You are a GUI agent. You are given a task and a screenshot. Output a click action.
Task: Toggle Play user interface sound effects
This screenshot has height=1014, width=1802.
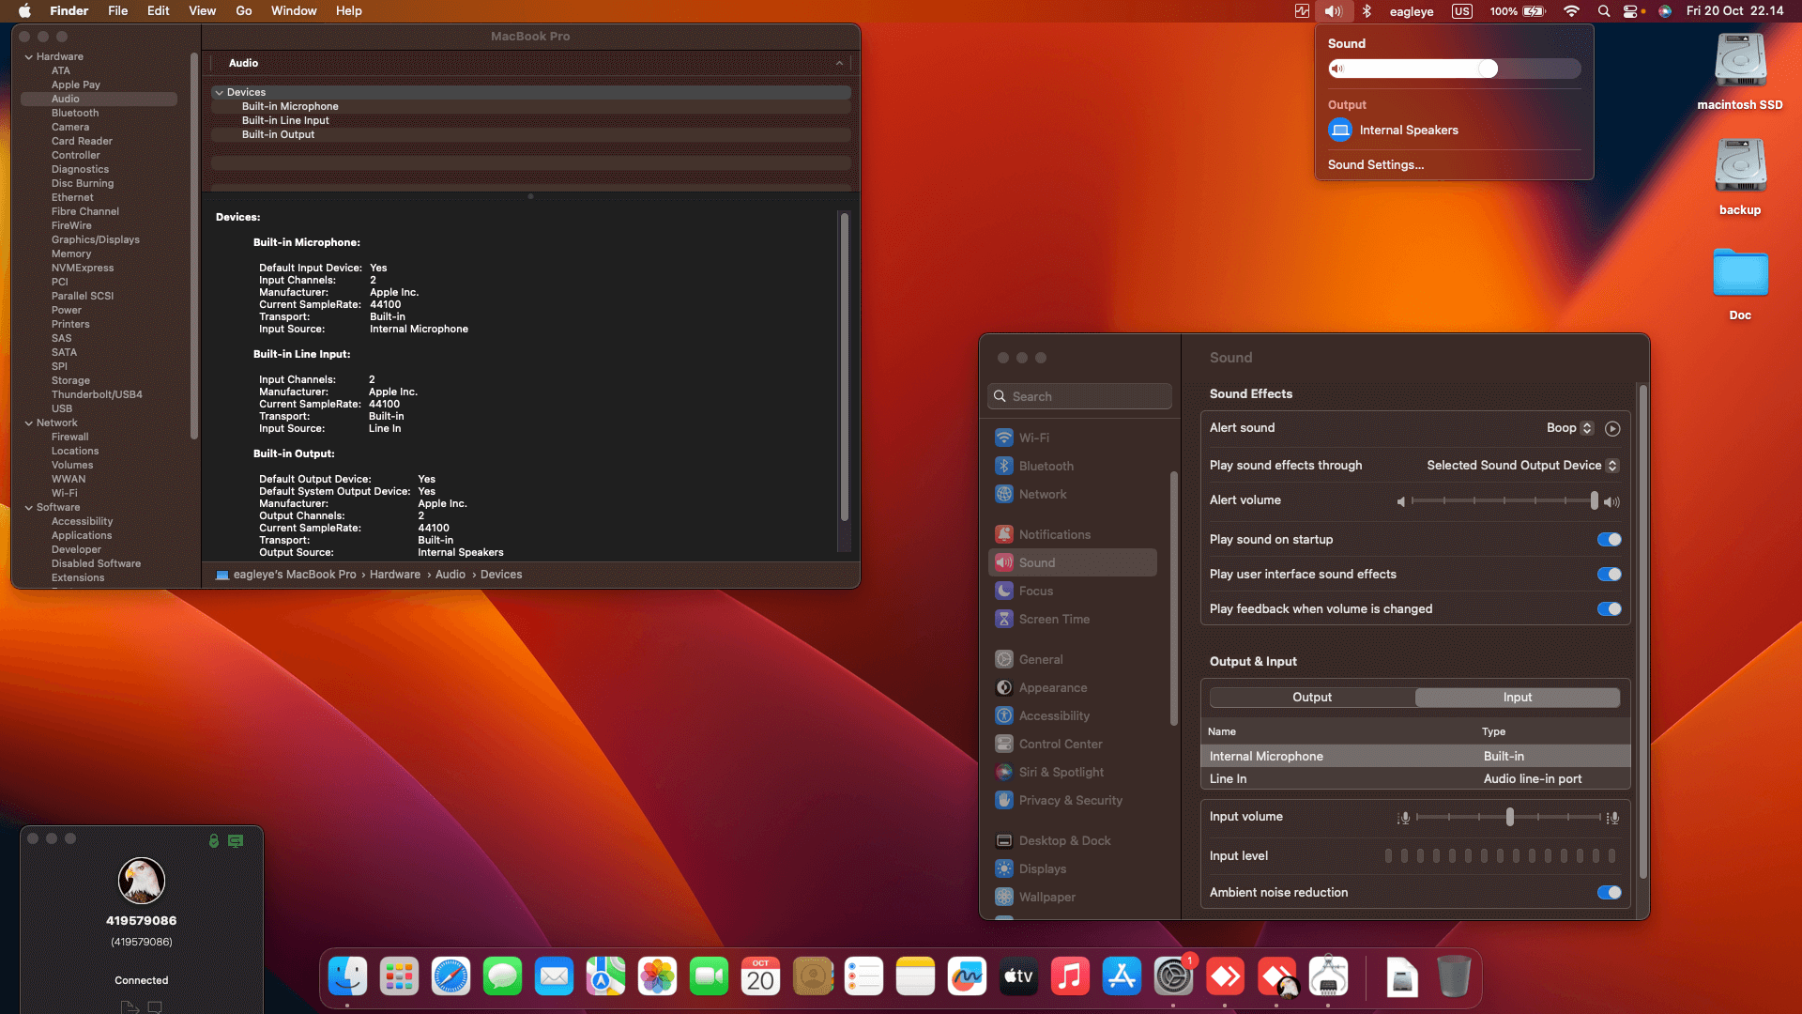tap(1609, 574)
